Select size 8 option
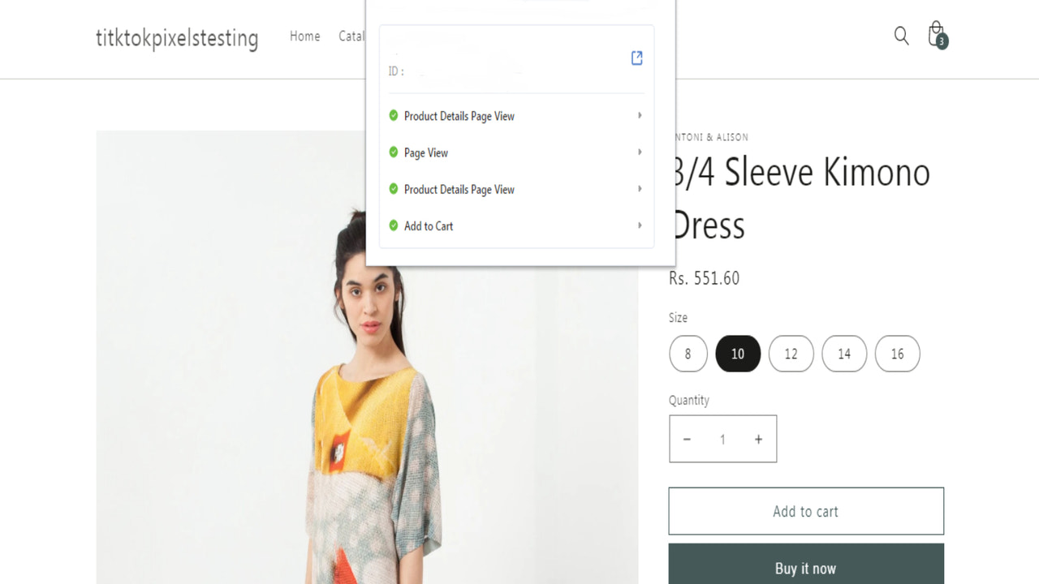 point(688,354)
